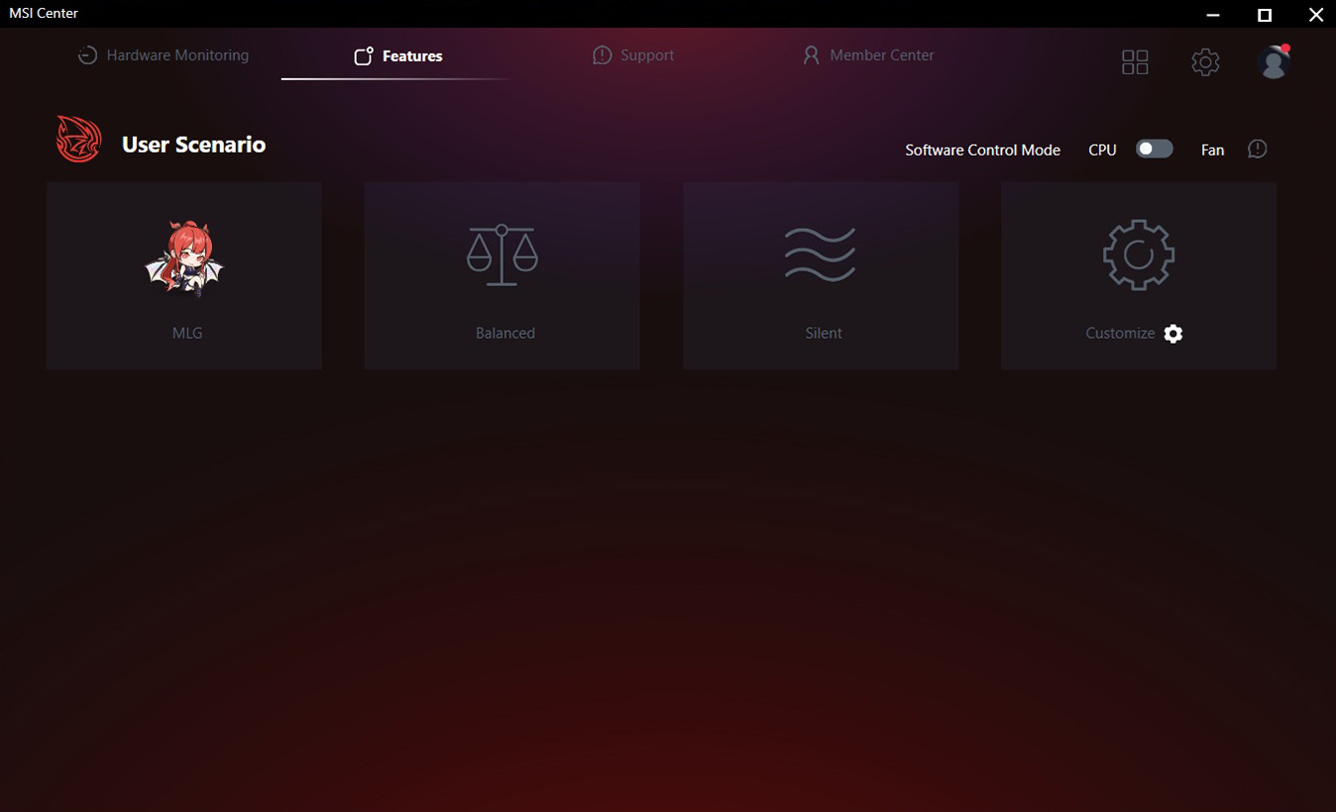This screenshot has height=812, width=1336.
Task: Open the Hardware Monitoring tab
Action: (x=164, y=55)
